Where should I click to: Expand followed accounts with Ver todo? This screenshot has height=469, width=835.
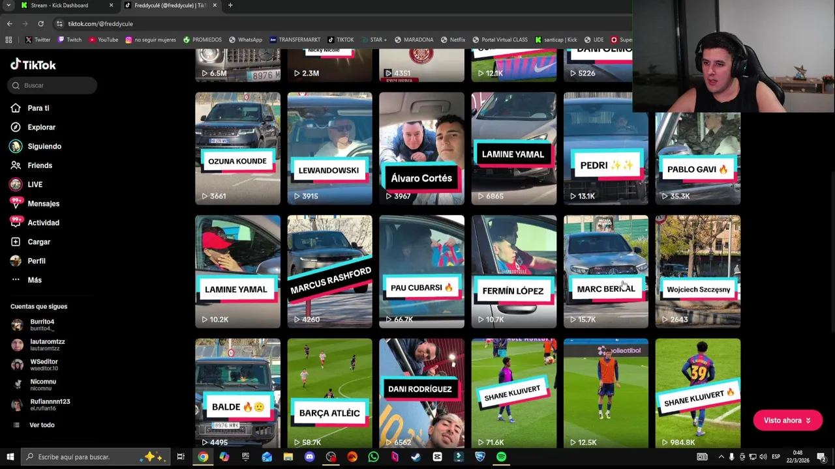coord(42,425)
